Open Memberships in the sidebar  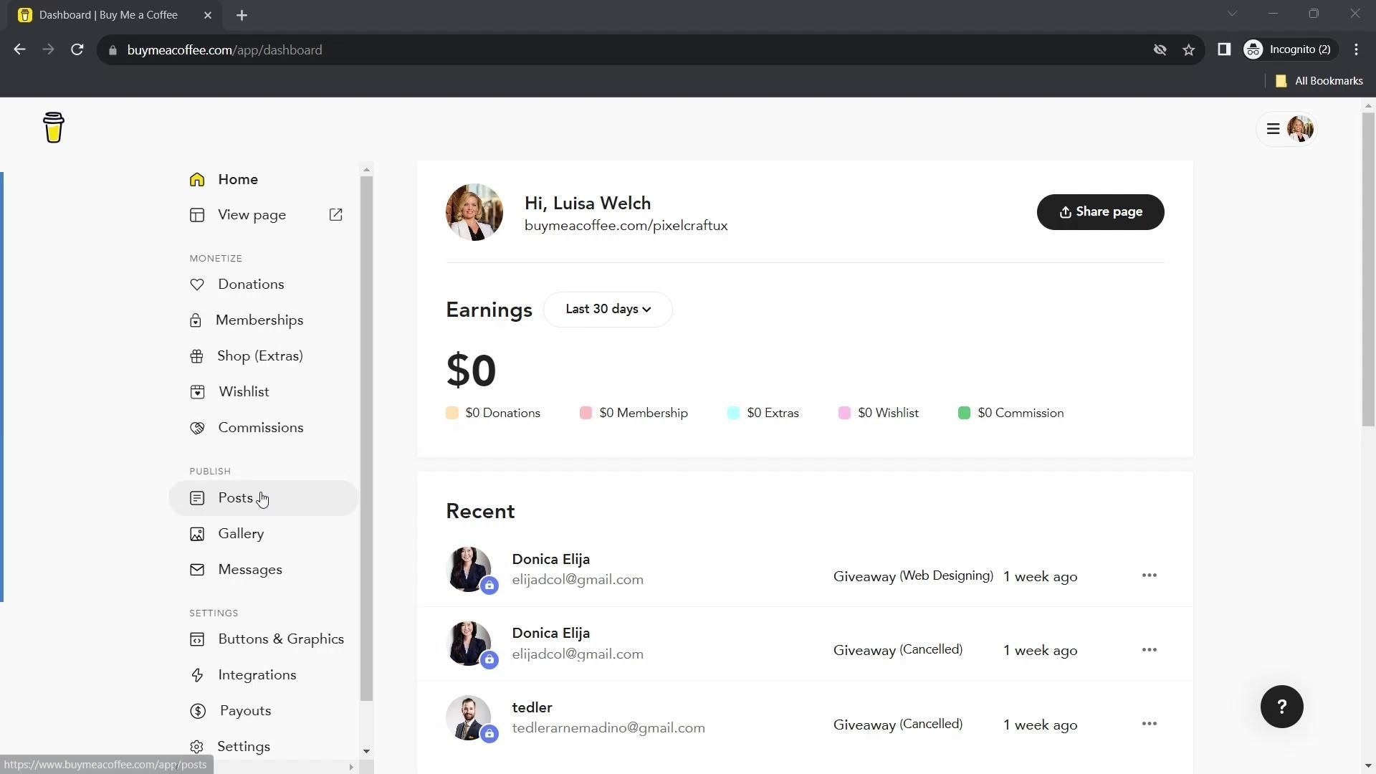point(259,320)
